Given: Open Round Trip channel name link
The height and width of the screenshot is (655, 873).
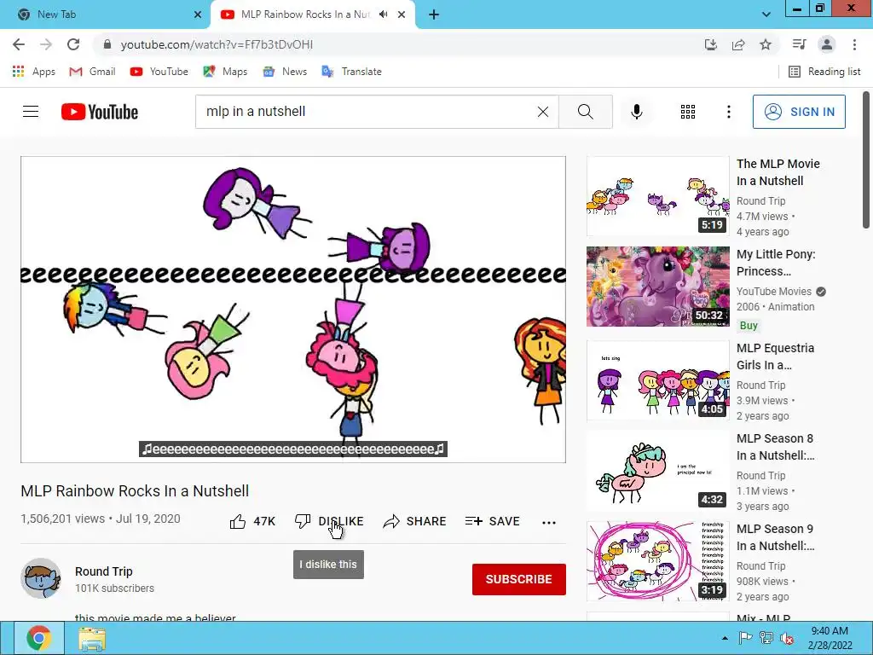Looking at the screenshot, I should [x=103, y=571].
